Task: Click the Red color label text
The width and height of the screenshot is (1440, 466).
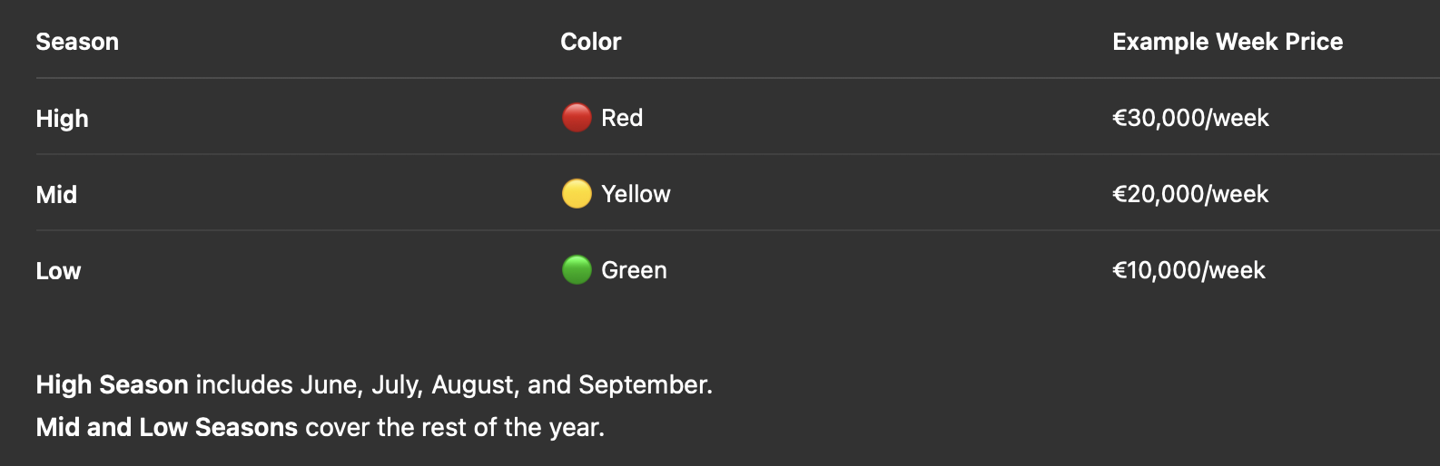Action: pos(622,118)
